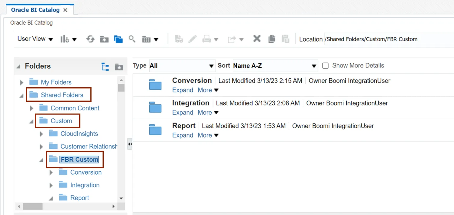This screenshot has width=454, height=215.
Task: Expand the My Folders tree node
Action: (21, 82)
